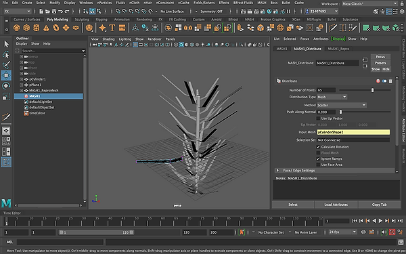Image resolution: width=406 pixels, height=254 pixels.
Task: Uncheck the Calculate Rotation checkbox
Action: pos(318,147)
